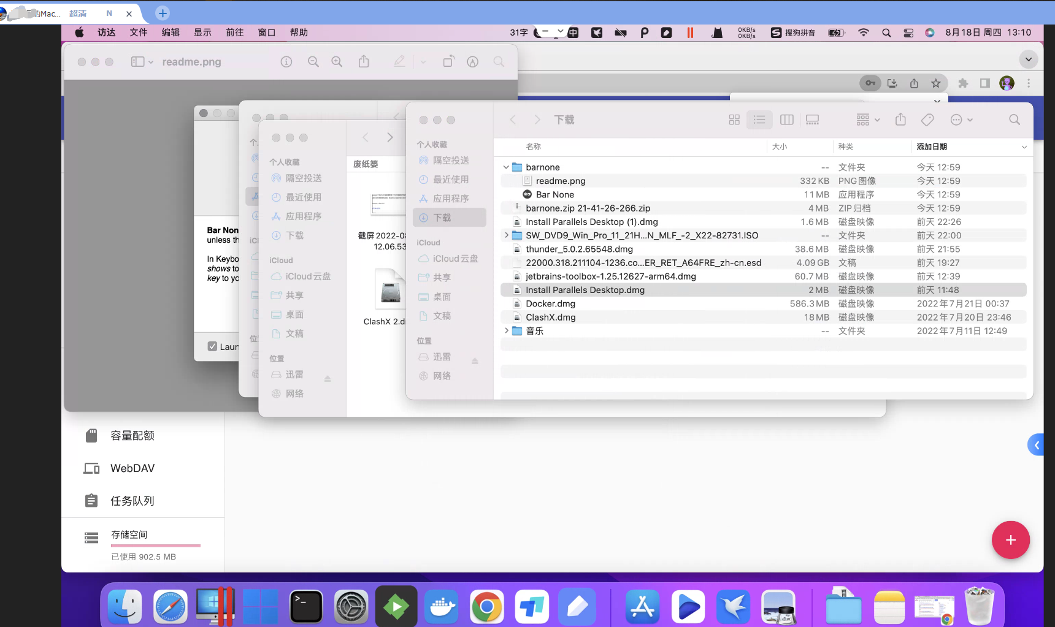Image resolution: width=1055 pixels, height=627 pixels.
Task: Zoom out in Preview toolbar
Action: point(313,62)
